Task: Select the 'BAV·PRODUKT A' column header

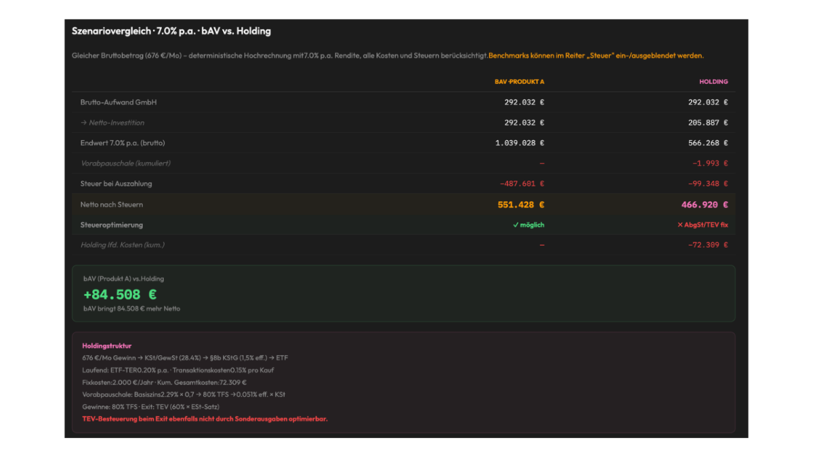Action: tap(519, 81)
